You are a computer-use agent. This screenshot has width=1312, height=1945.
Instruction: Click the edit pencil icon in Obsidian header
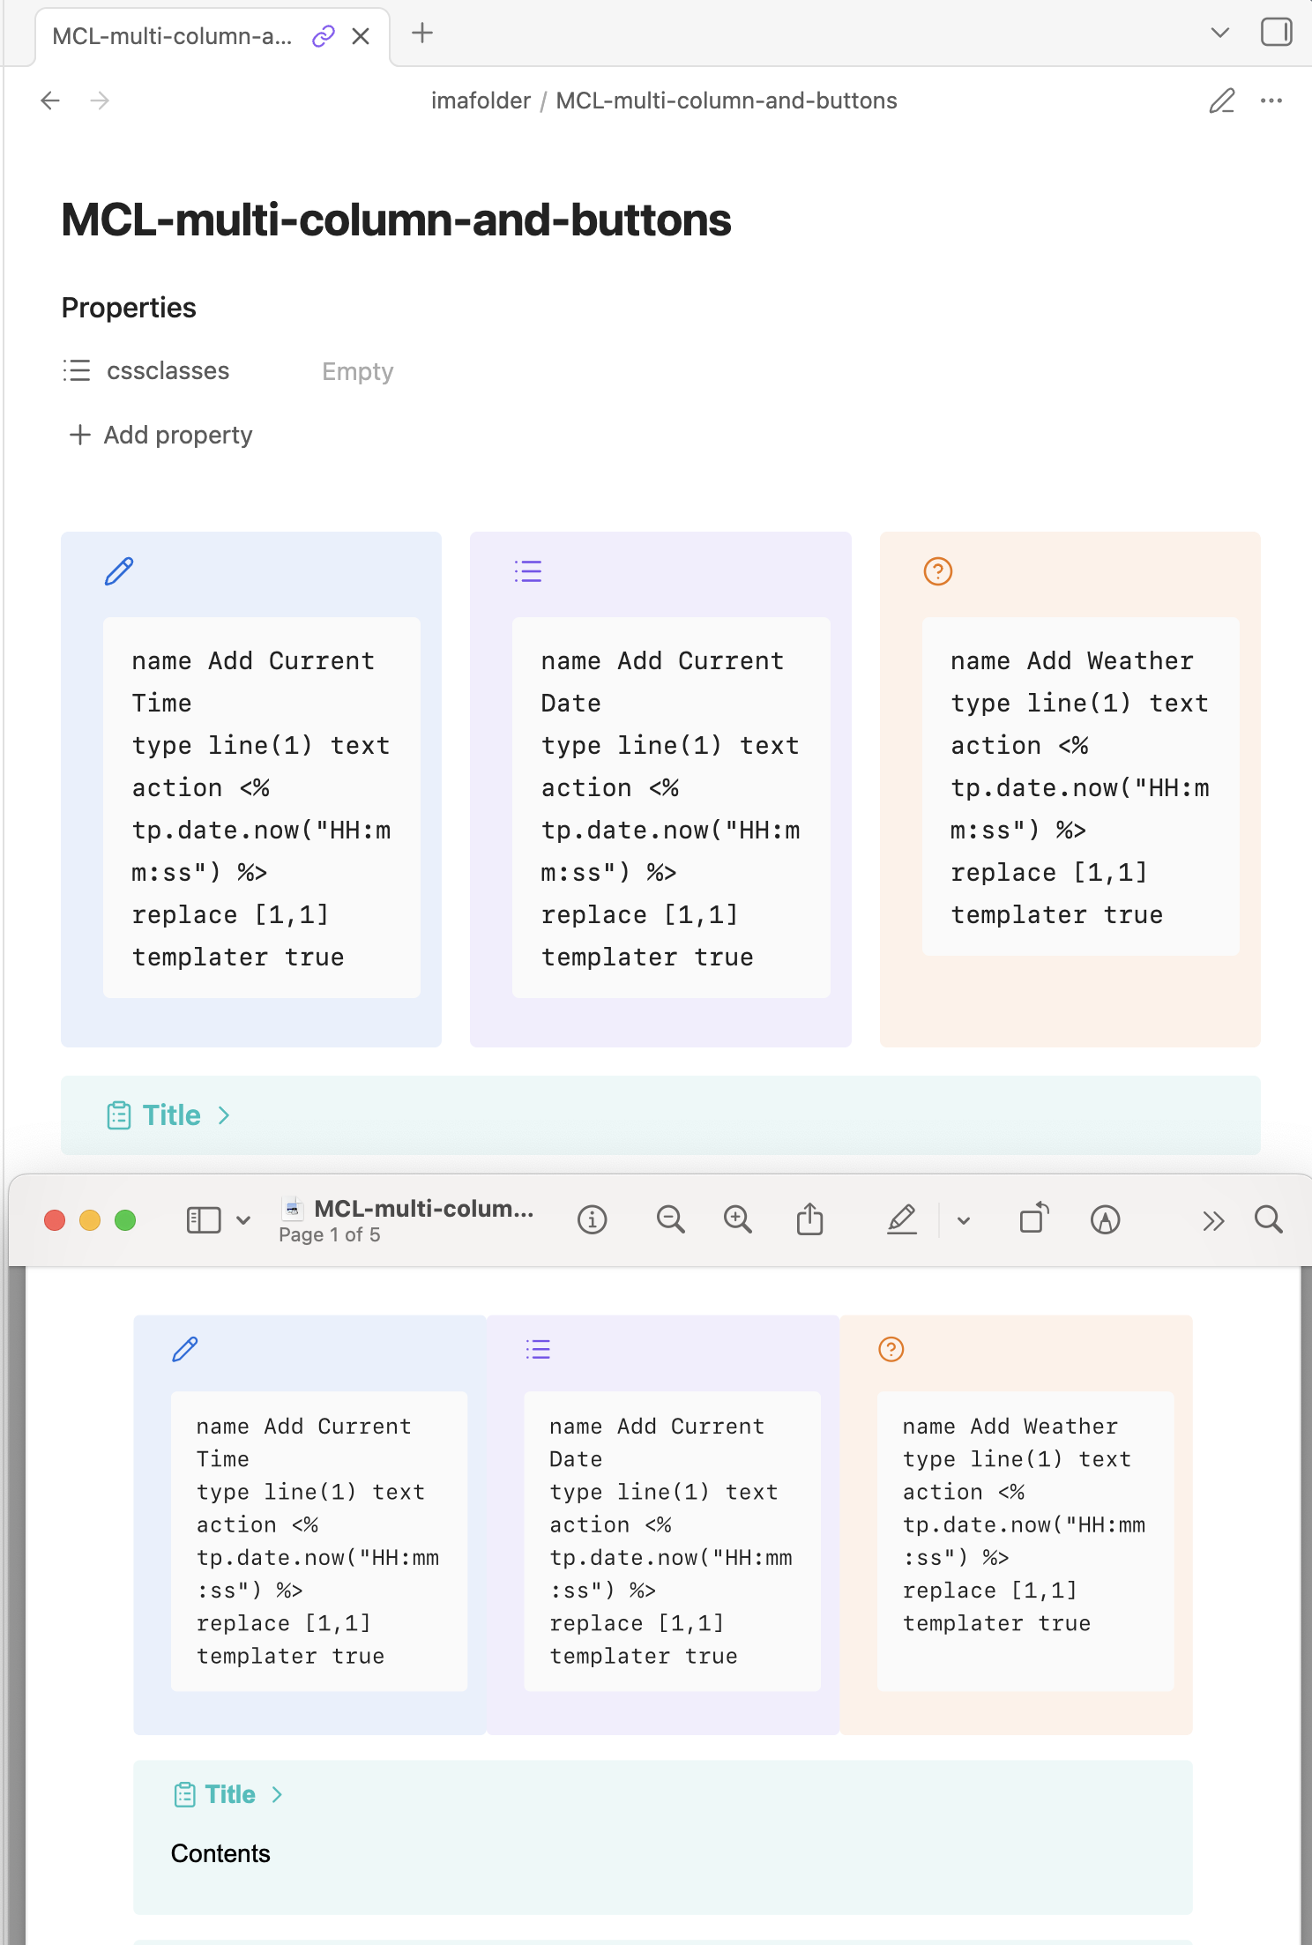[x=1221, y=101]
